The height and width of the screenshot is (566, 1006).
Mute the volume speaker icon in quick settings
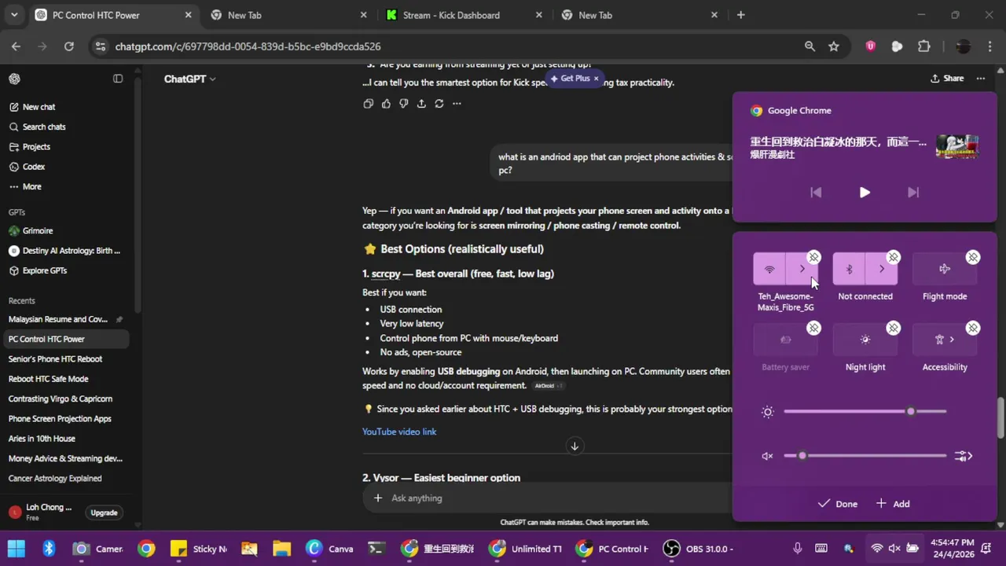pos(768,456)
